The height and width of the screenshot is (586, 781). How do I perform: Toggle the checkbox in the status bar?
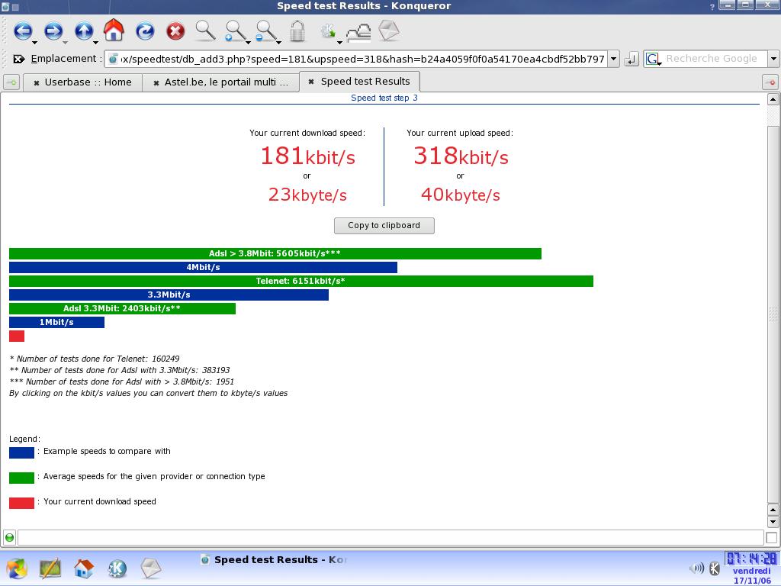[771, 537]
